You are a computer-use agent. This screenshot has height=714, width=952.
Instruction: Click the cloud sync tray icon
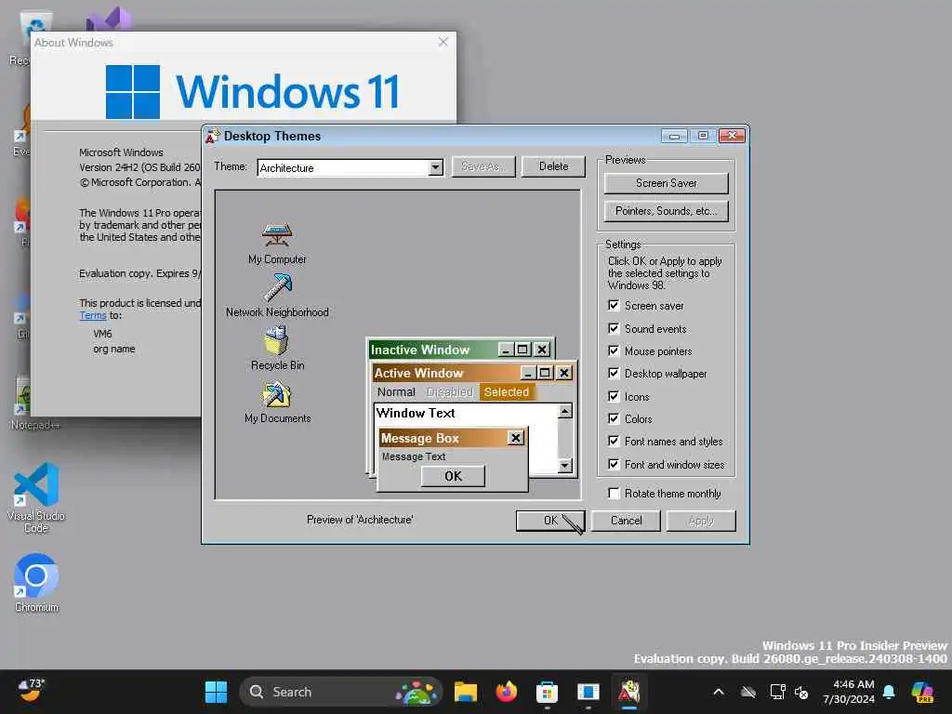click(x=748, y=692)
